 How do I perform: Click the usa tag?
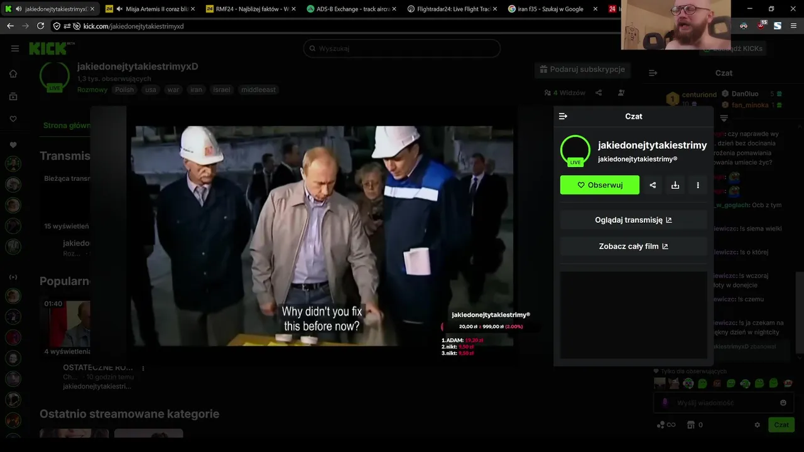(151, 90)
